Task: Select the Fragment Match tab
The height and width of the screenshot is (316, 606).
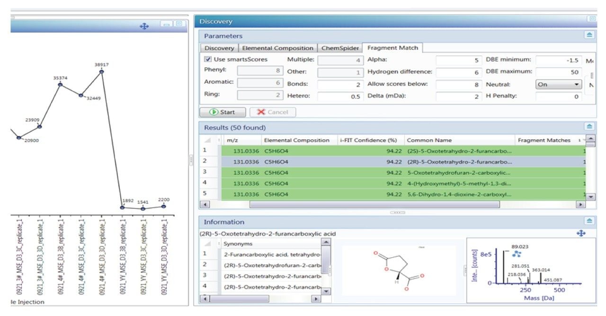Action: tap(392, 48)
